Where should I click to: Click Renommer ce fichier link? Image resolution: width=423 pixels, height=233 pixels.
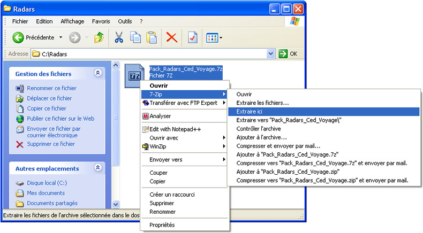pos(51,88)
